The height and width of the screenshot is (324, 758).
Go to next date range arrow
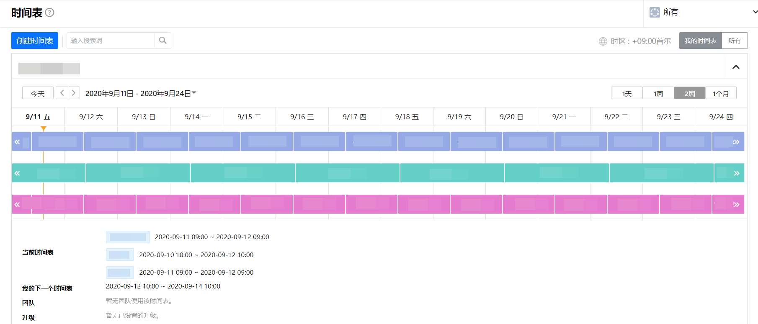(x=74, y=93)
